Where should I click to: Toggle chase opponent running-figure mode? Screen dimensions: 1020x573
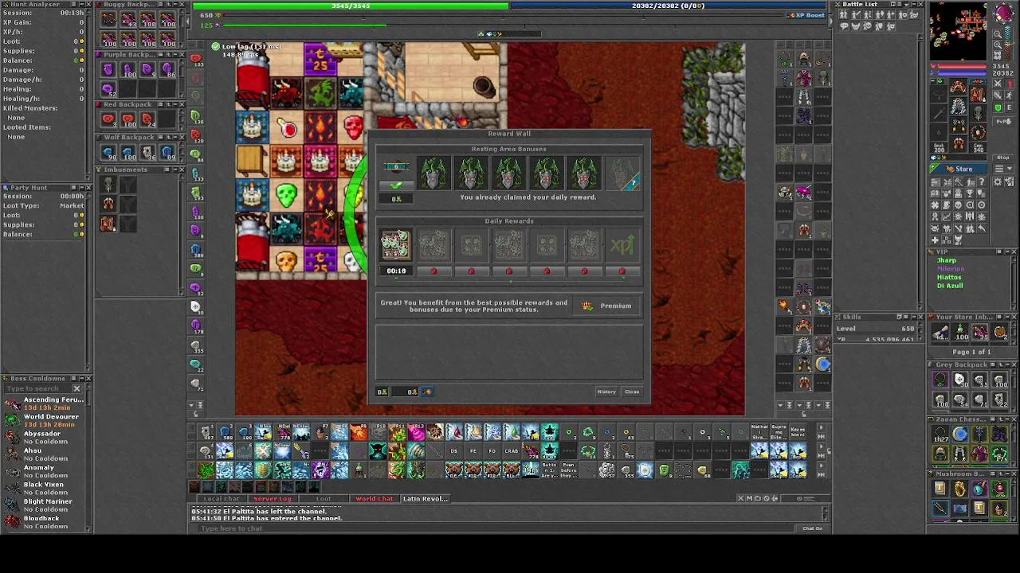[x=1010, y=95]
